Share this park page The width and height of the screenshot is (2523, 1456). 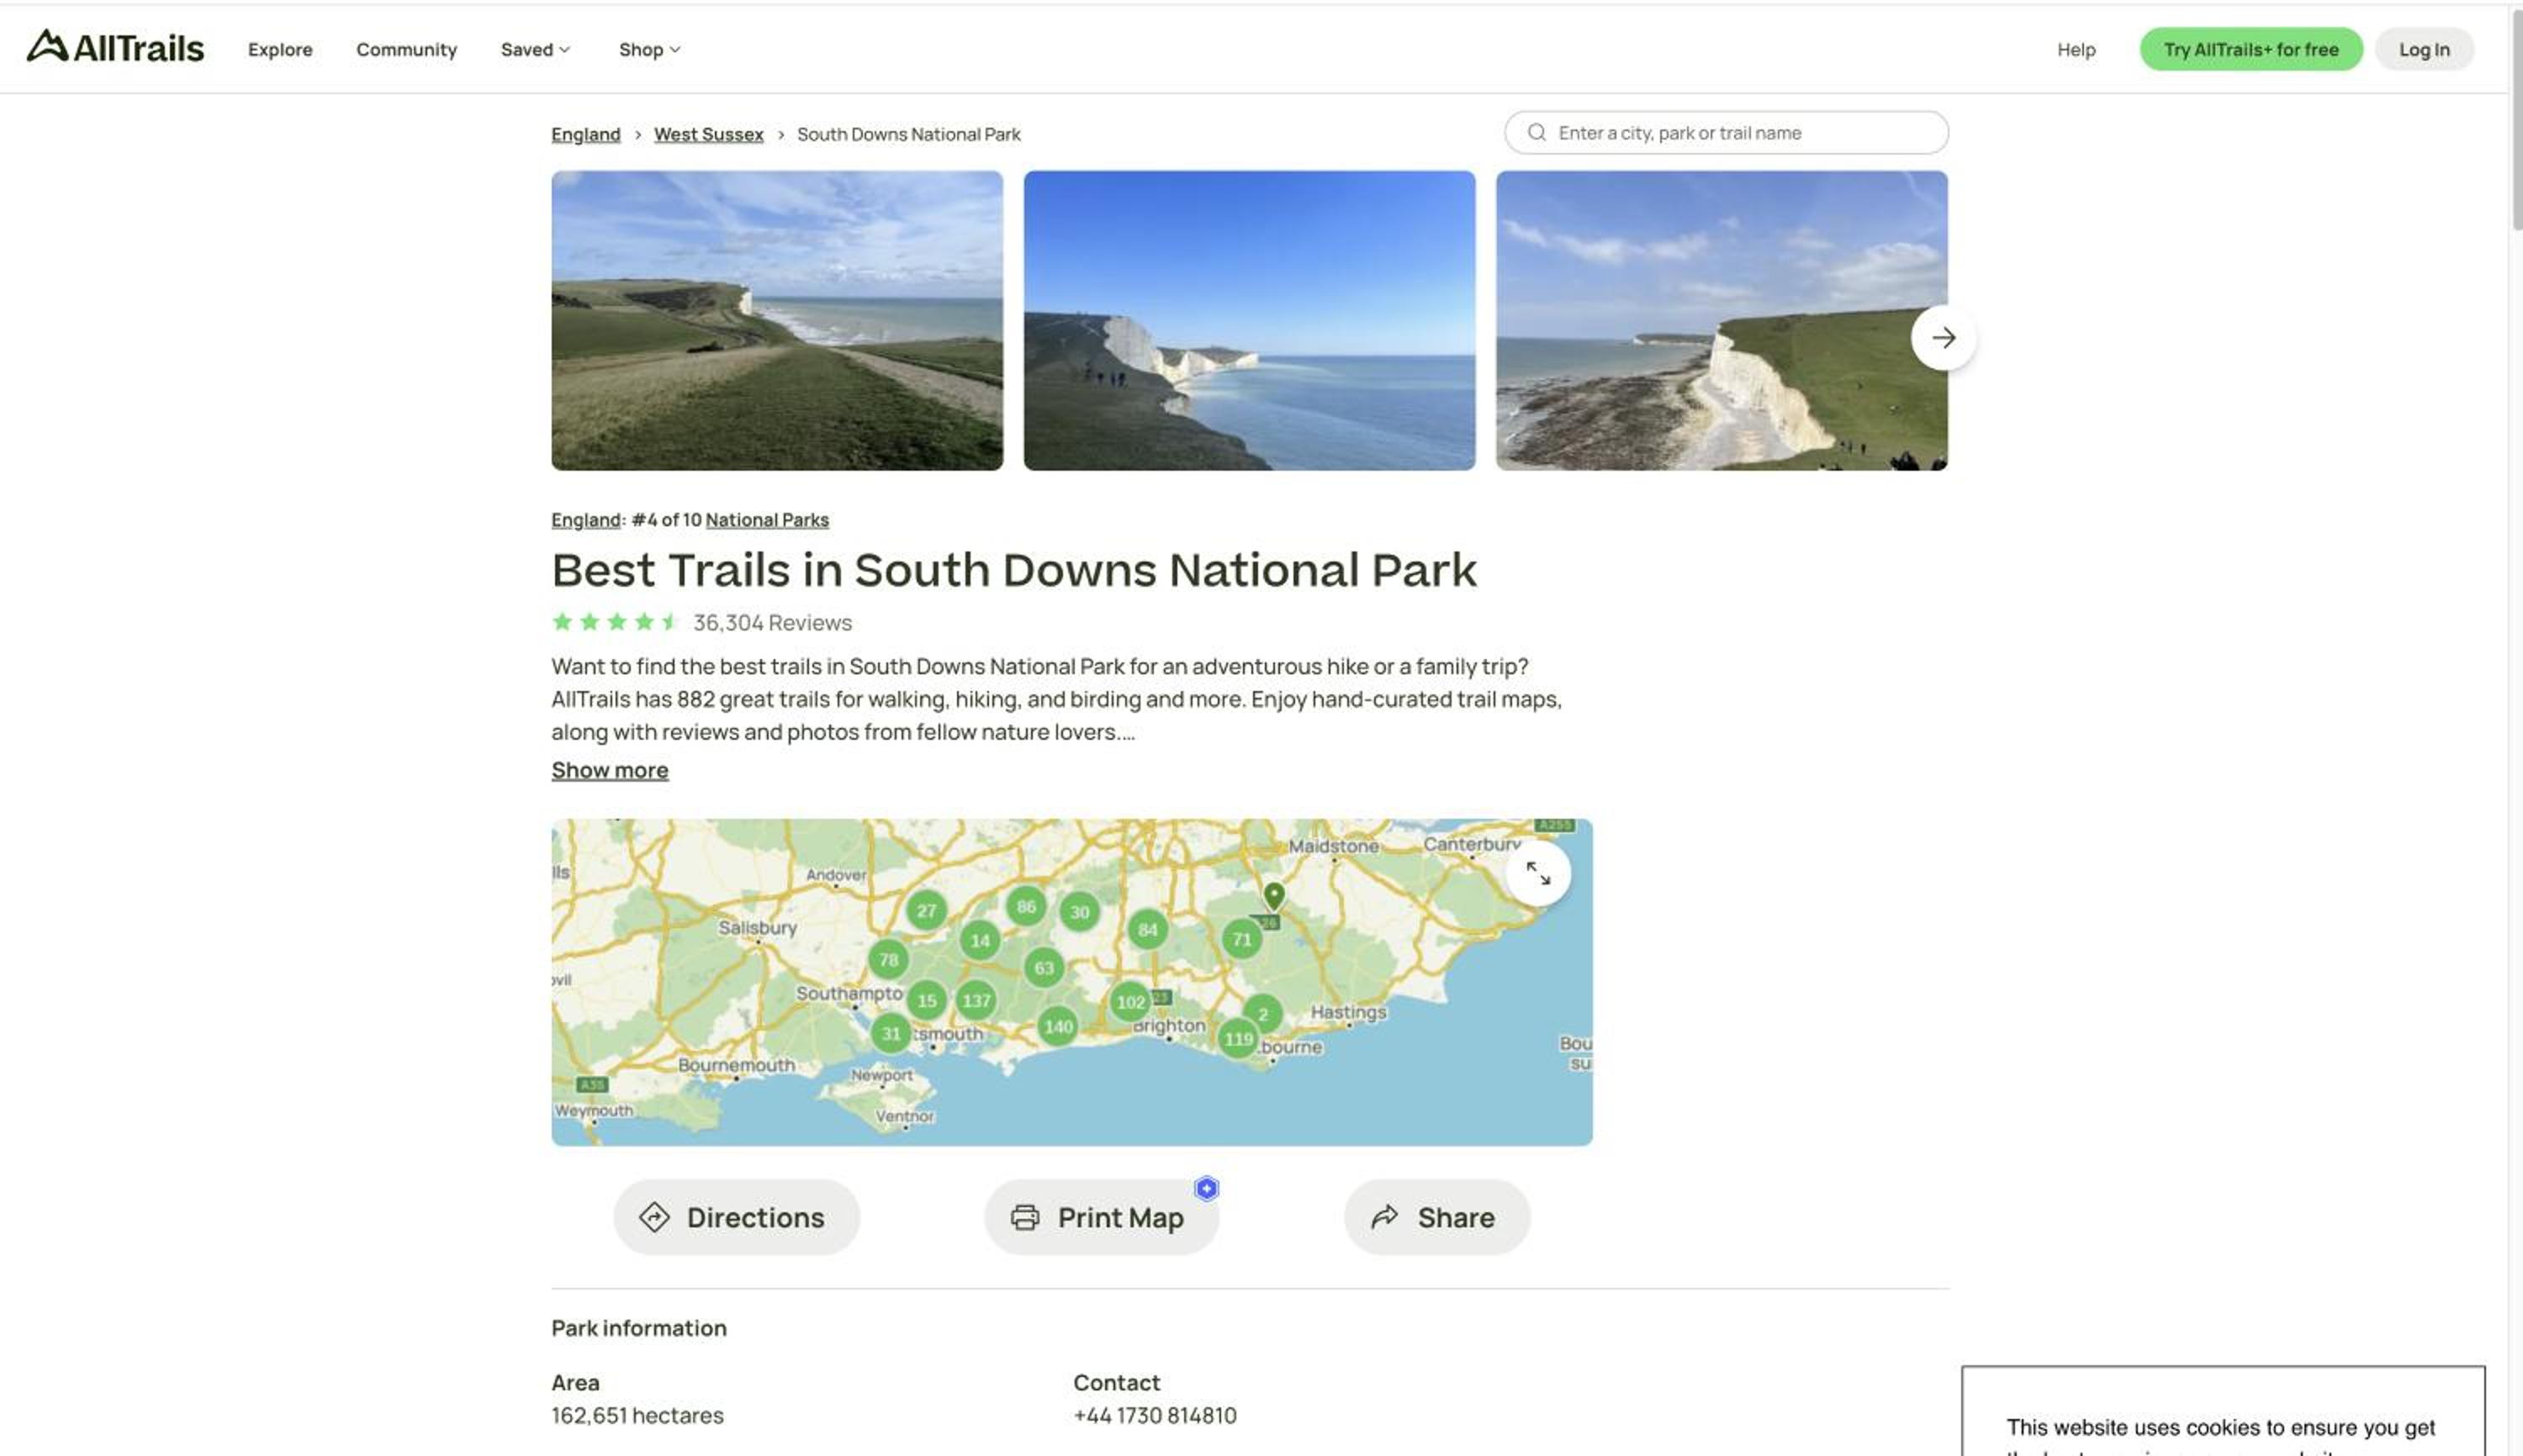1436,1217
